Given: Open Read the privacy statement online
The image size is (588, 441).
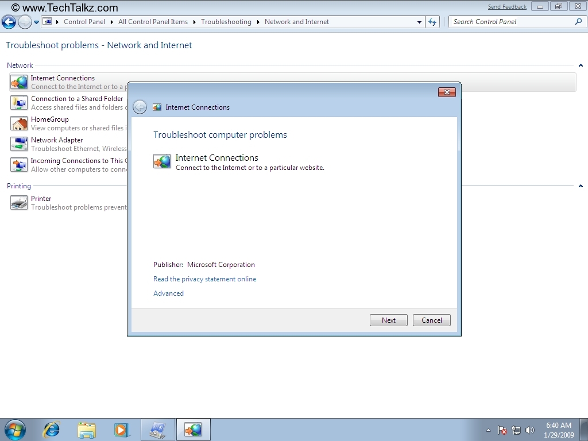Looking at the screenshot, I should coord(204,279).
